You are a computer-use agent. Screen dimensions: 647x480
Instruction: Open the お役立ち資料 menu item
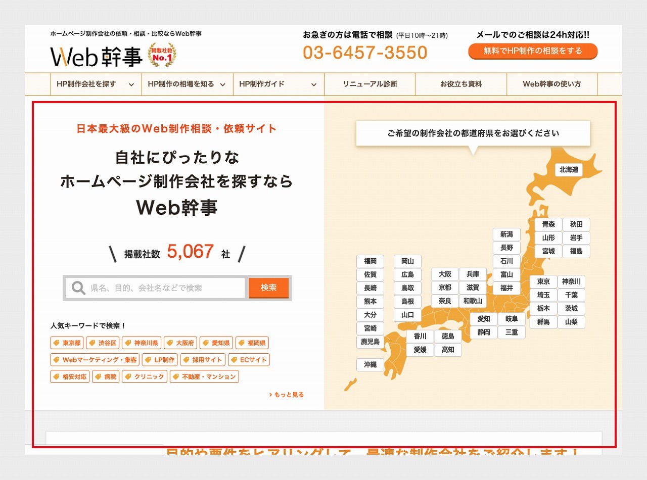click(461, 84)
